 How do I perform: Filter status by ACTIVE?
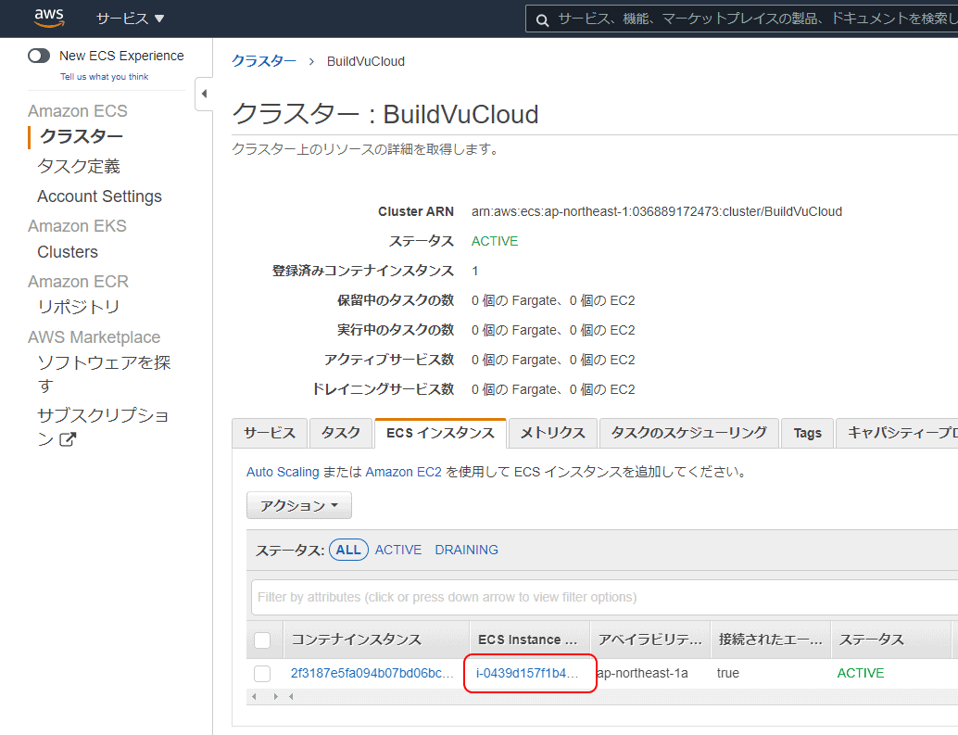coord(398,550)
